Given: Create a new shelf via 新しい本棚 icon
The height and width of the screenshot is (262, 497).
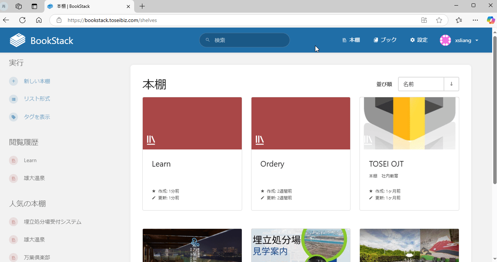Looking at the screenshot, I should pyautogui.click(x=13, y=81).
